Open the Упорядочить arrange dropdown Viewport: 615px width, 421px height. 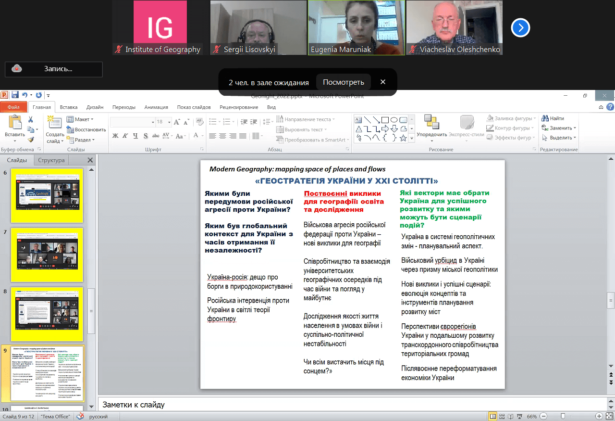[431, 128]
